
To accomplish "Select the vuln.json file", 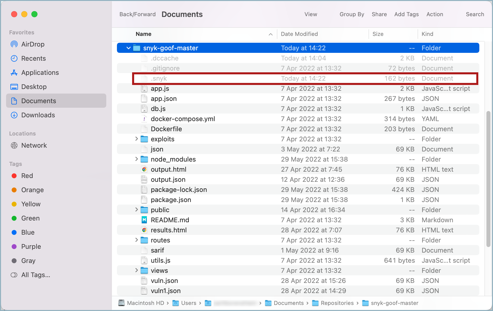I will pos(164,281).
